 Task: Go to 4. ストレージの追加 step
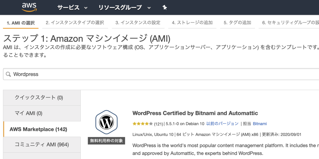(192, 23)
